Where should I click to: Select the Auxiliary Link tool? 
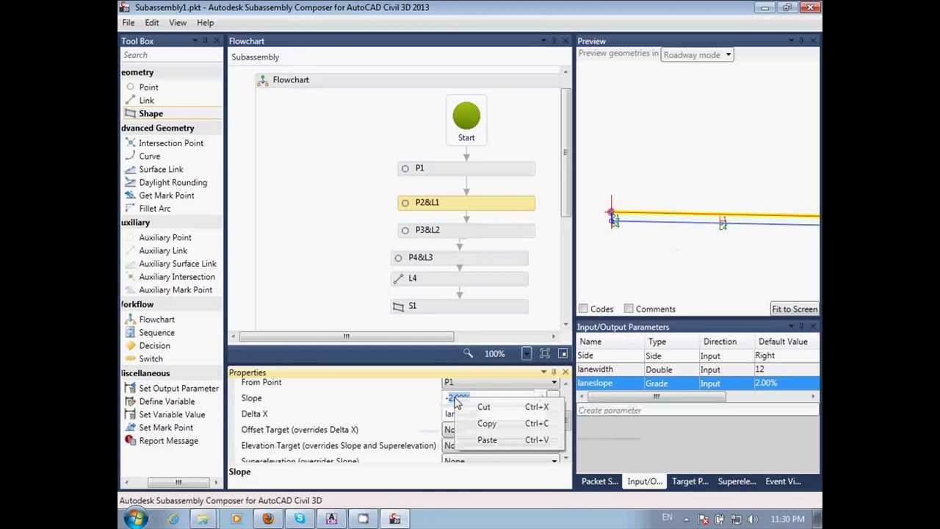coord(163,251)
